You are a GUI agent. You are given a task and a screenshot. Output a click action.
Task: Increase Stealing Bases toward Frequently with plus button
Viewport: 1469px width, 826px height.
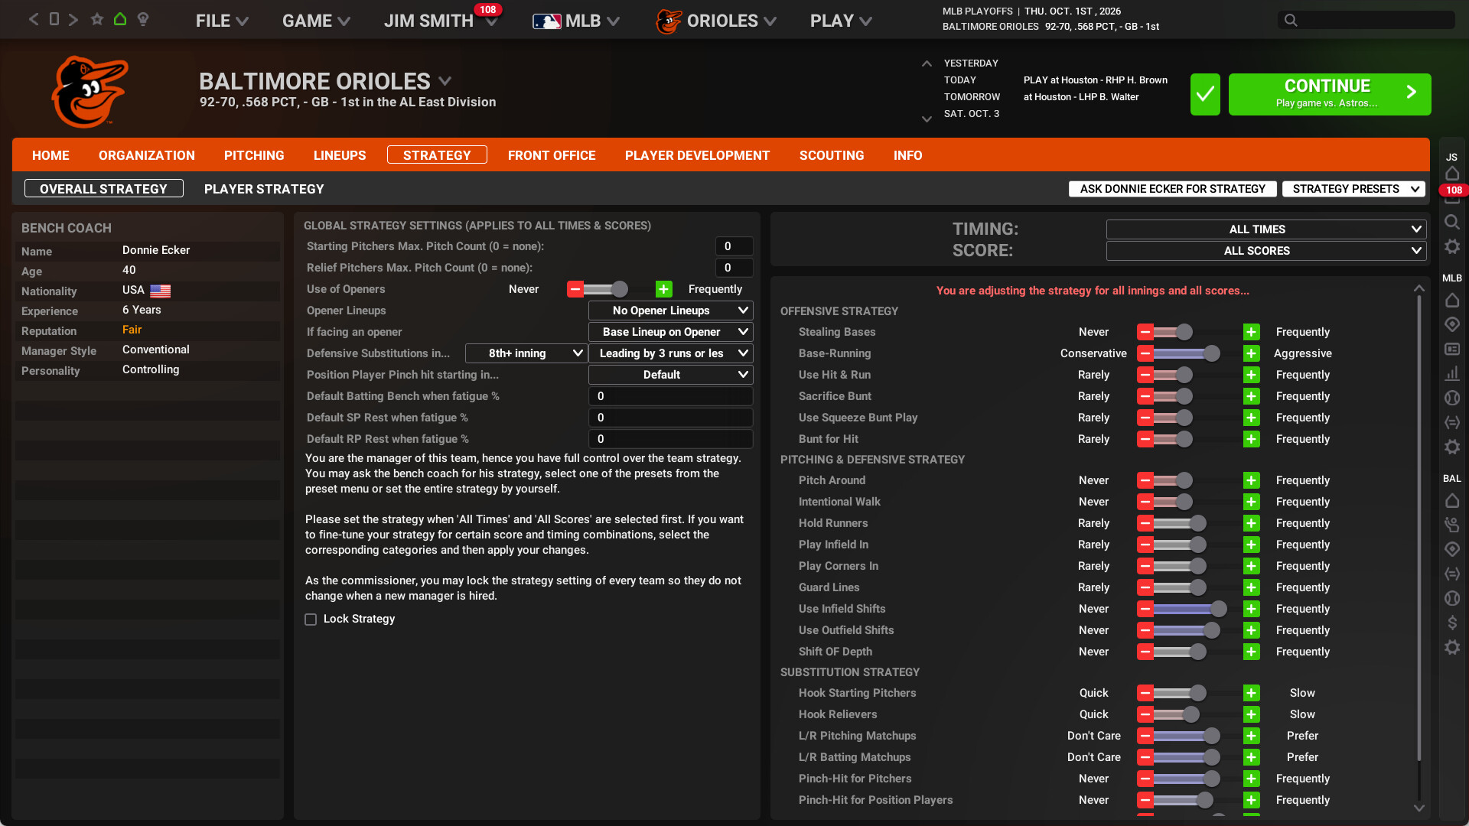(1252, 332)
